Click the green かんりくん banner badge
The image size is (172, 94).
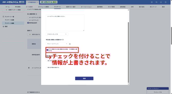point(49,2)
